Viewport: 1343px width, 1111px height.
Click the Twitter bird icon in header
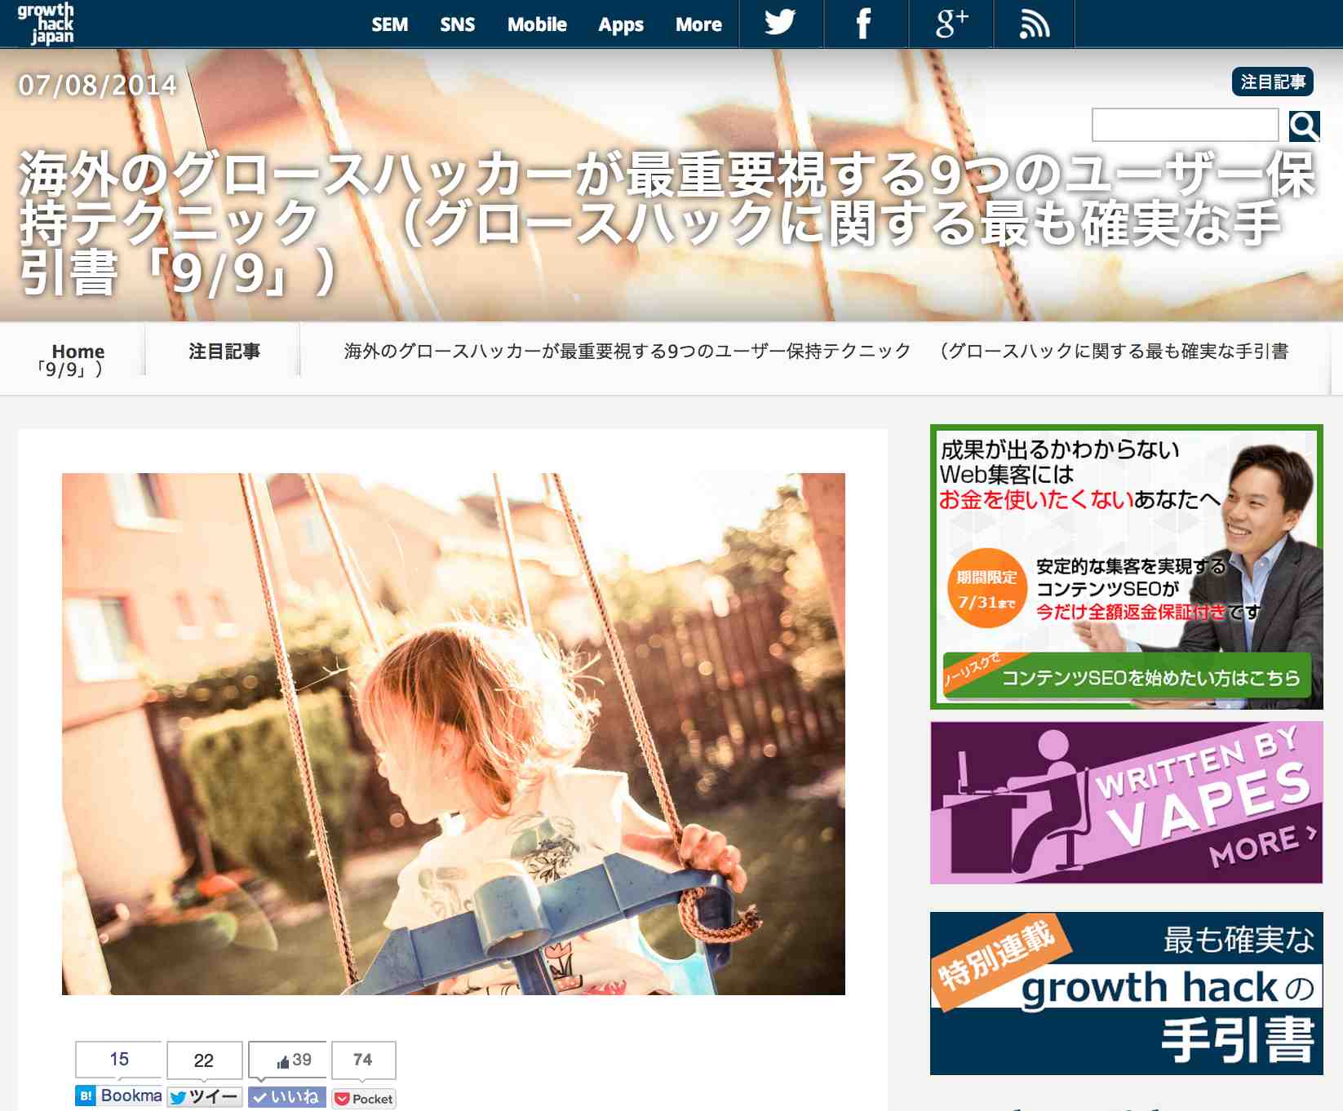[x=780, y=24]
